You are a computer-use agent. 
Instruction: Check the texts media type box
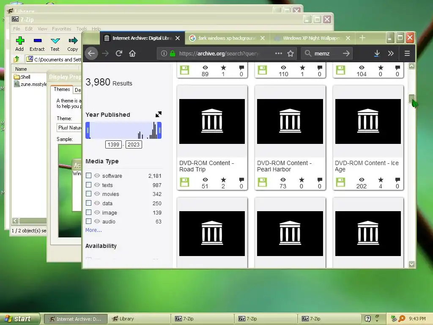click(x=89, y=185)
